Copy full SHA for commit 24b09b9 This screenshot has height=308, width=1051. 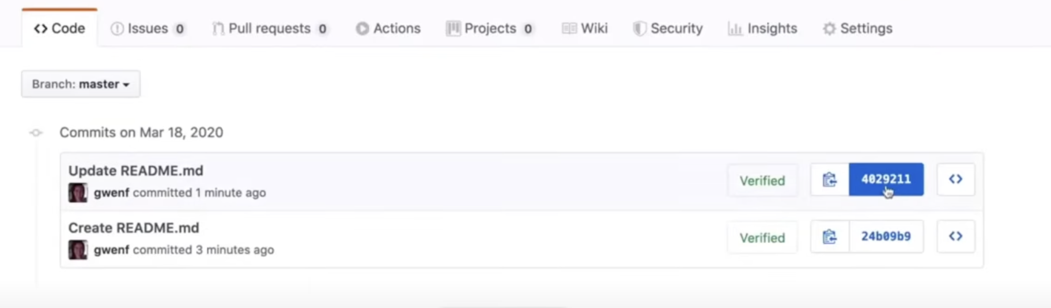(x=830, y=237)
